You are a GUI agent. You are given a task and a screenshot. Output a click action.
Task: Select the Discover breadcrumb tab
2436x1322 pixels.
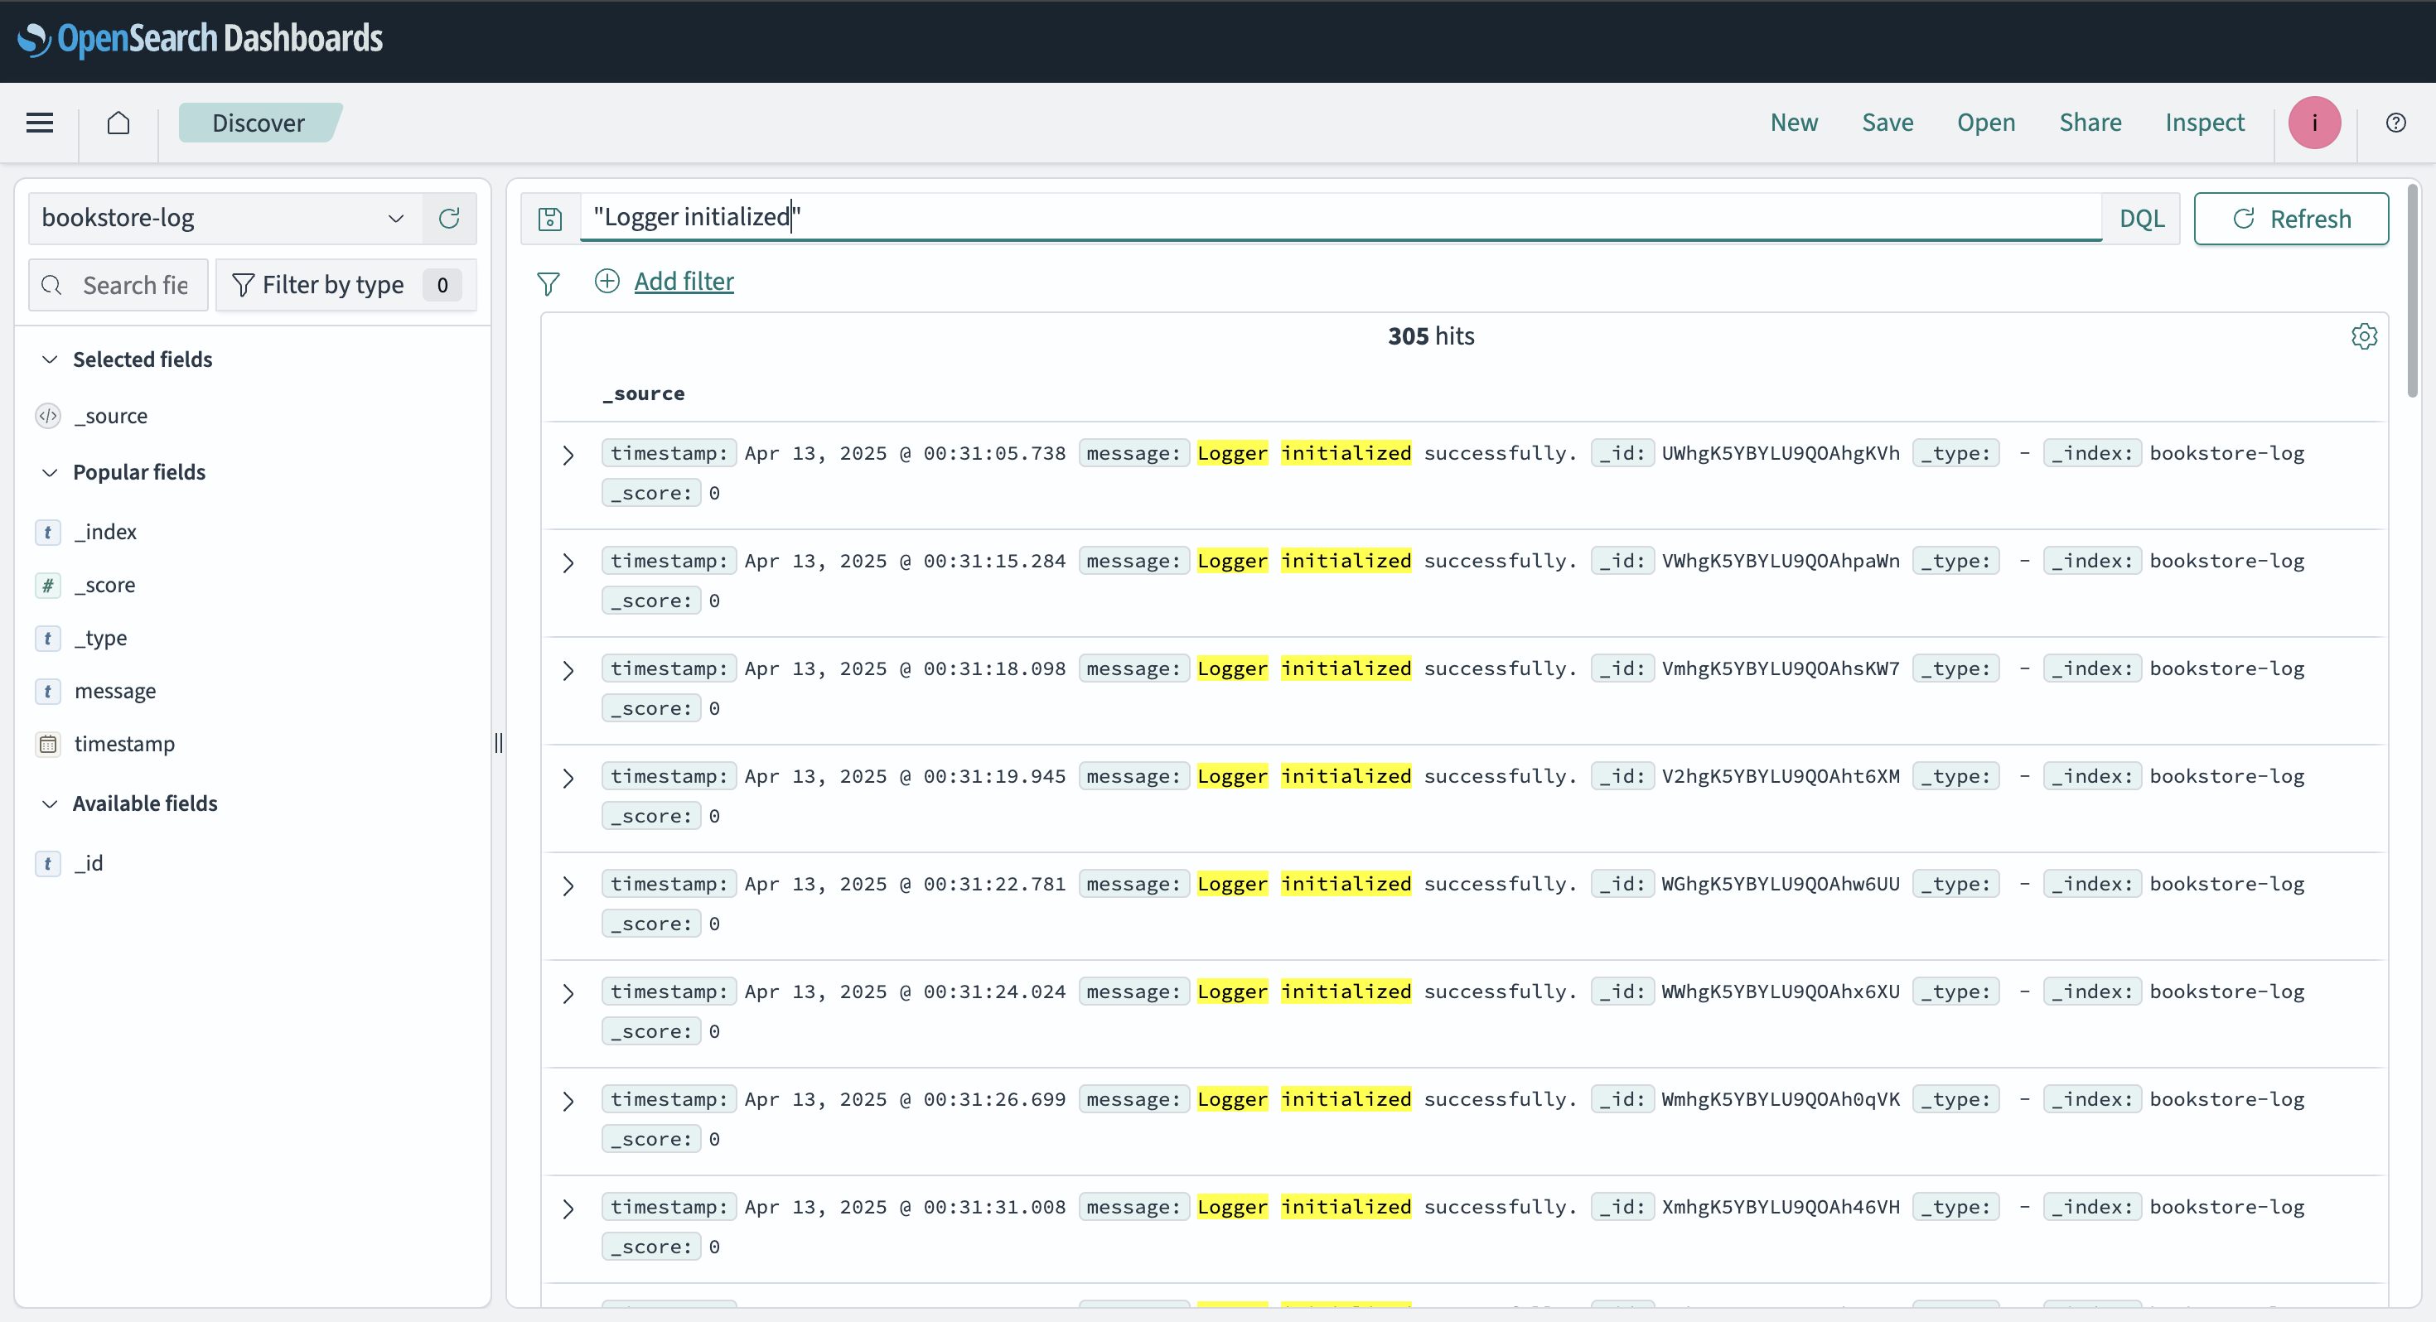click(x=259, y=123)
